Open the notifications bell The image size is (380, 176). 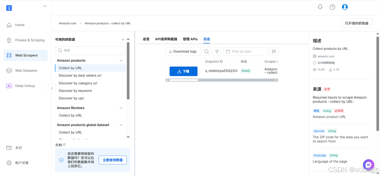tap(320, 7)
